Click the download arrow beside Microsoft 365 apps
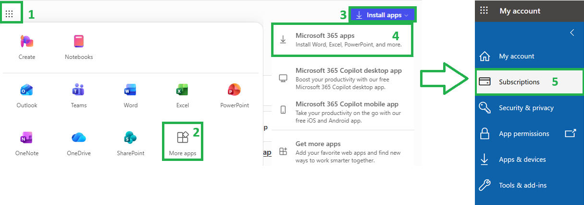 pos(283,40)
